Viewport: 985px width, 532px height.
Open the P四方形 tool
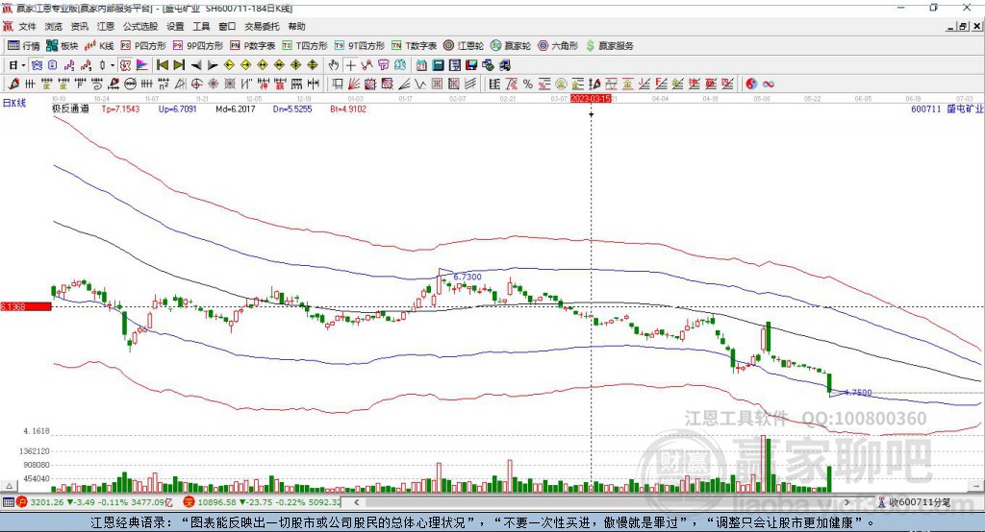pyautogui.click(x=143, y=46)
